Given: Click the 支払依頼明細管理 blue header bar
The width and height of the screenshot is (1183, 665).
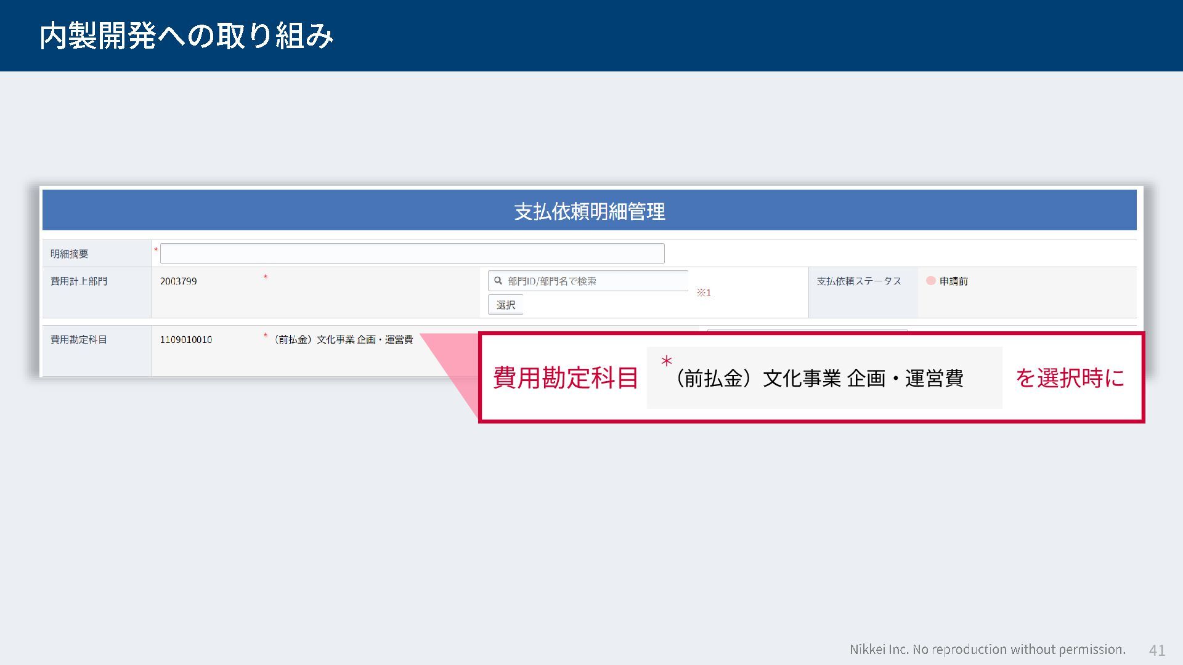Looking at the screenshot, I should point(589,211).
